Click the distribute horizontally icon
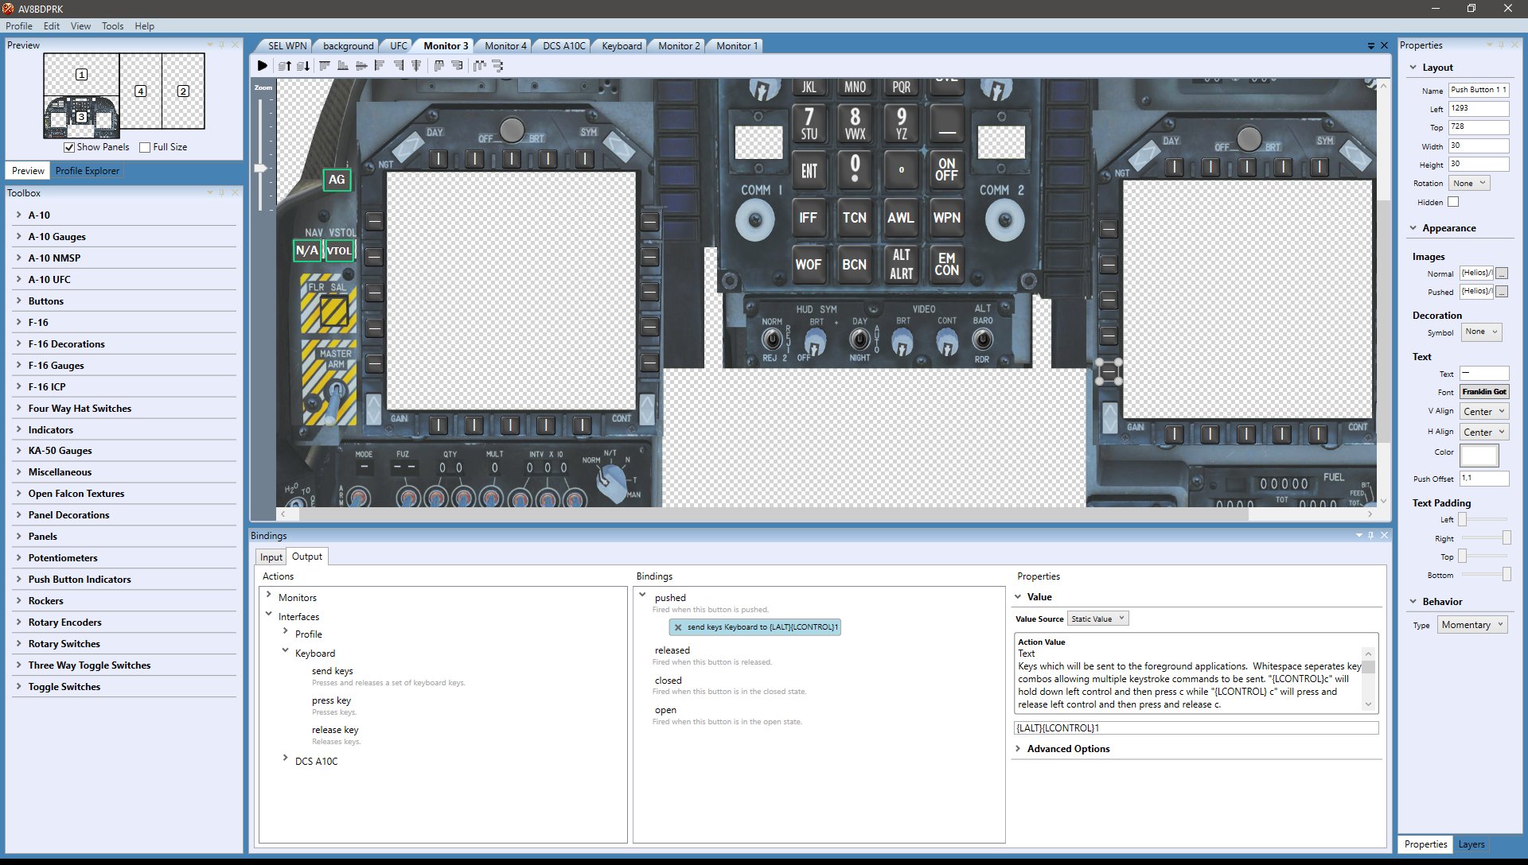The height and width of the screenshot is (865, 1528). coord(439,66)
